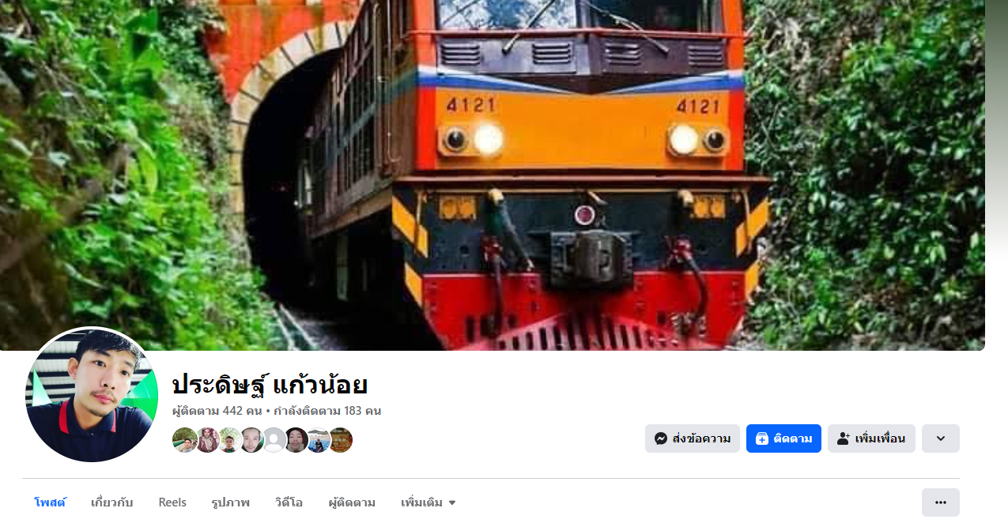Screen dimensions: 1008x523
Task: Go to the Reels tab
Action: 172,502
